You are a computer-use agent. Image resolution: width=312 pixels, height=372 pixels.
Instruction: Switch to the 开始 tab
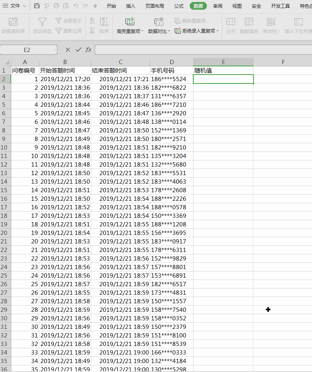[111, 6]
